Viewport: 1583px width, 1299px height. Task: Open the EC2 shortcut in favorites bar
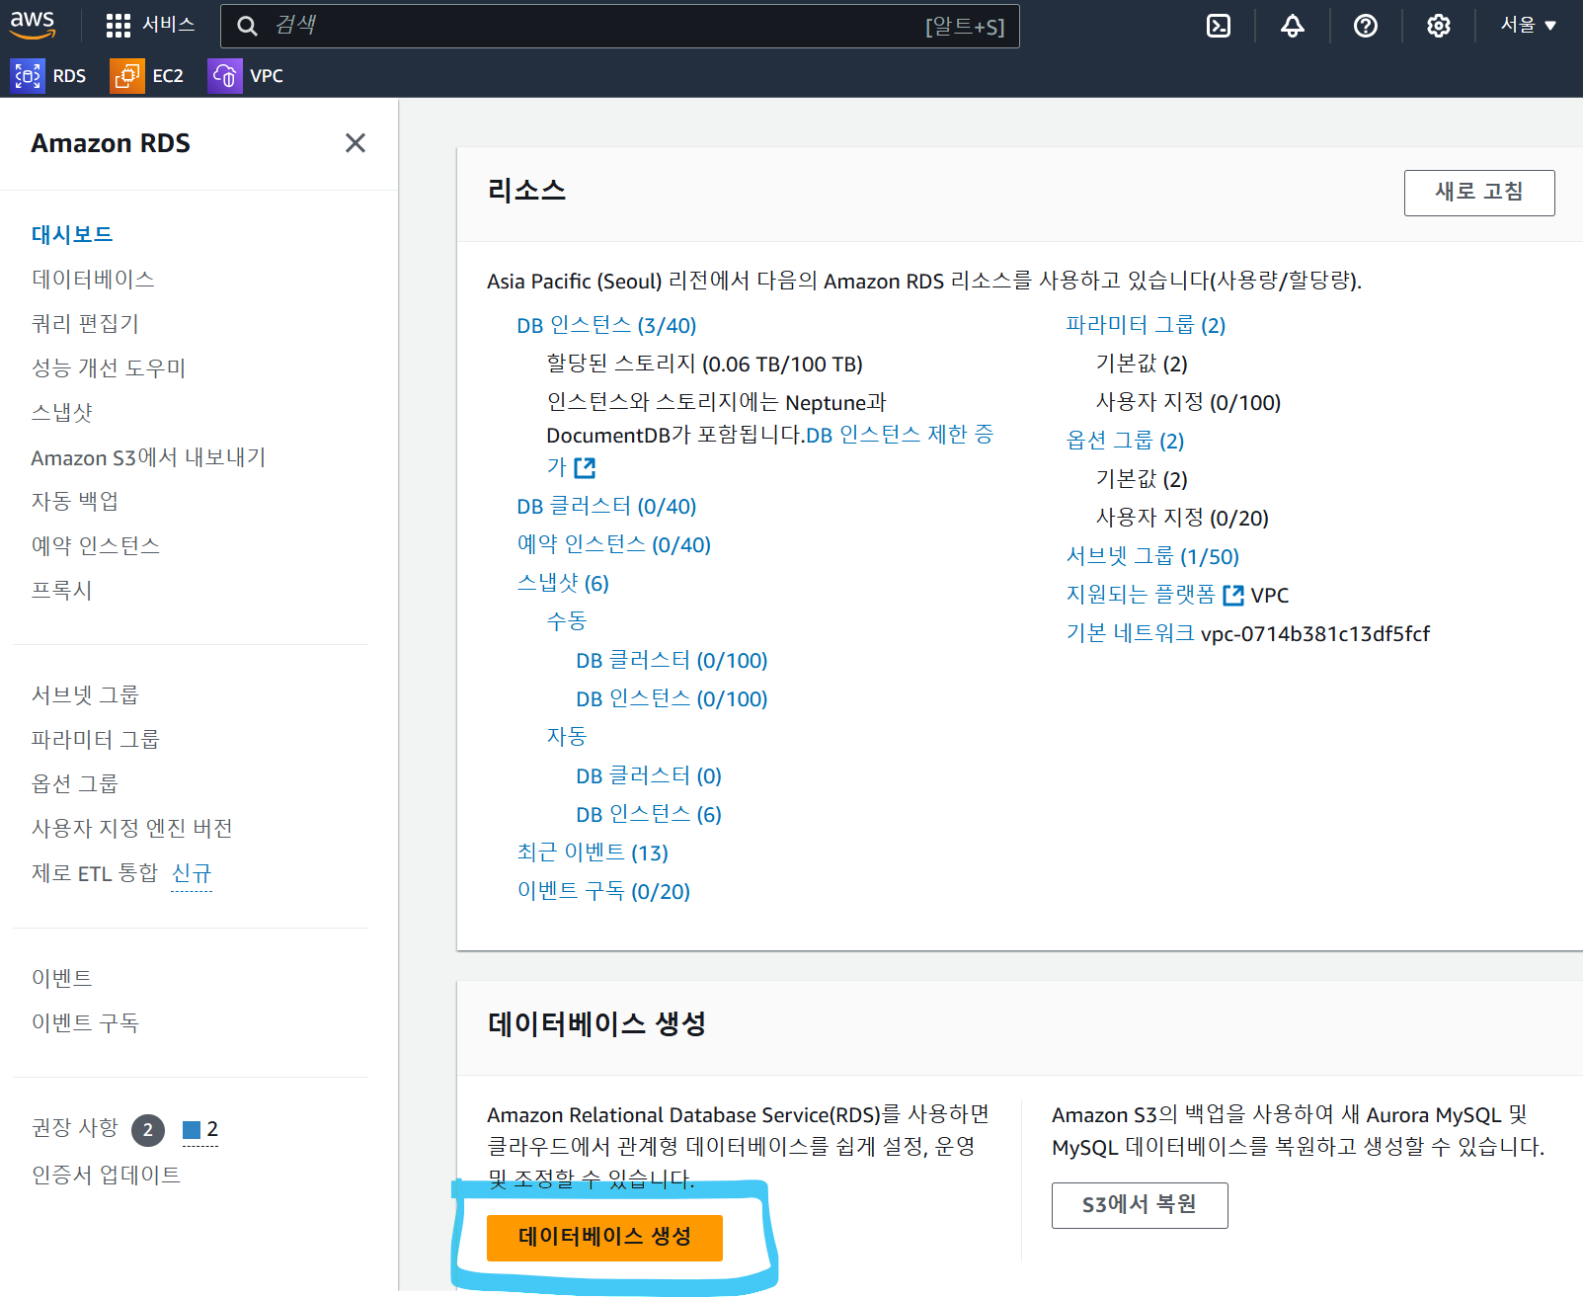147,76
